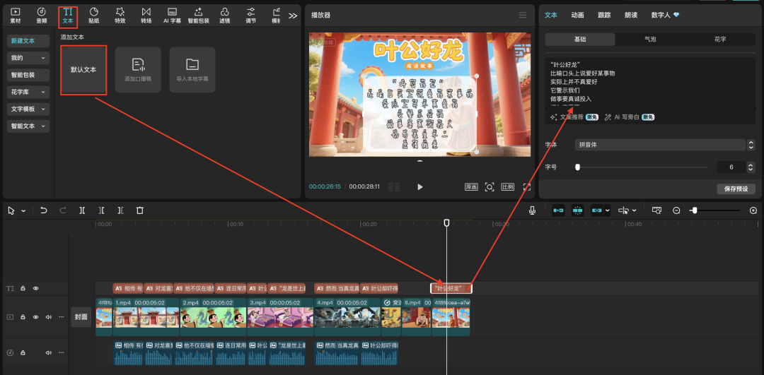Open more options for the audio track
The height and width of the screenshot is (375, 764).
click(x=62, y=352)
